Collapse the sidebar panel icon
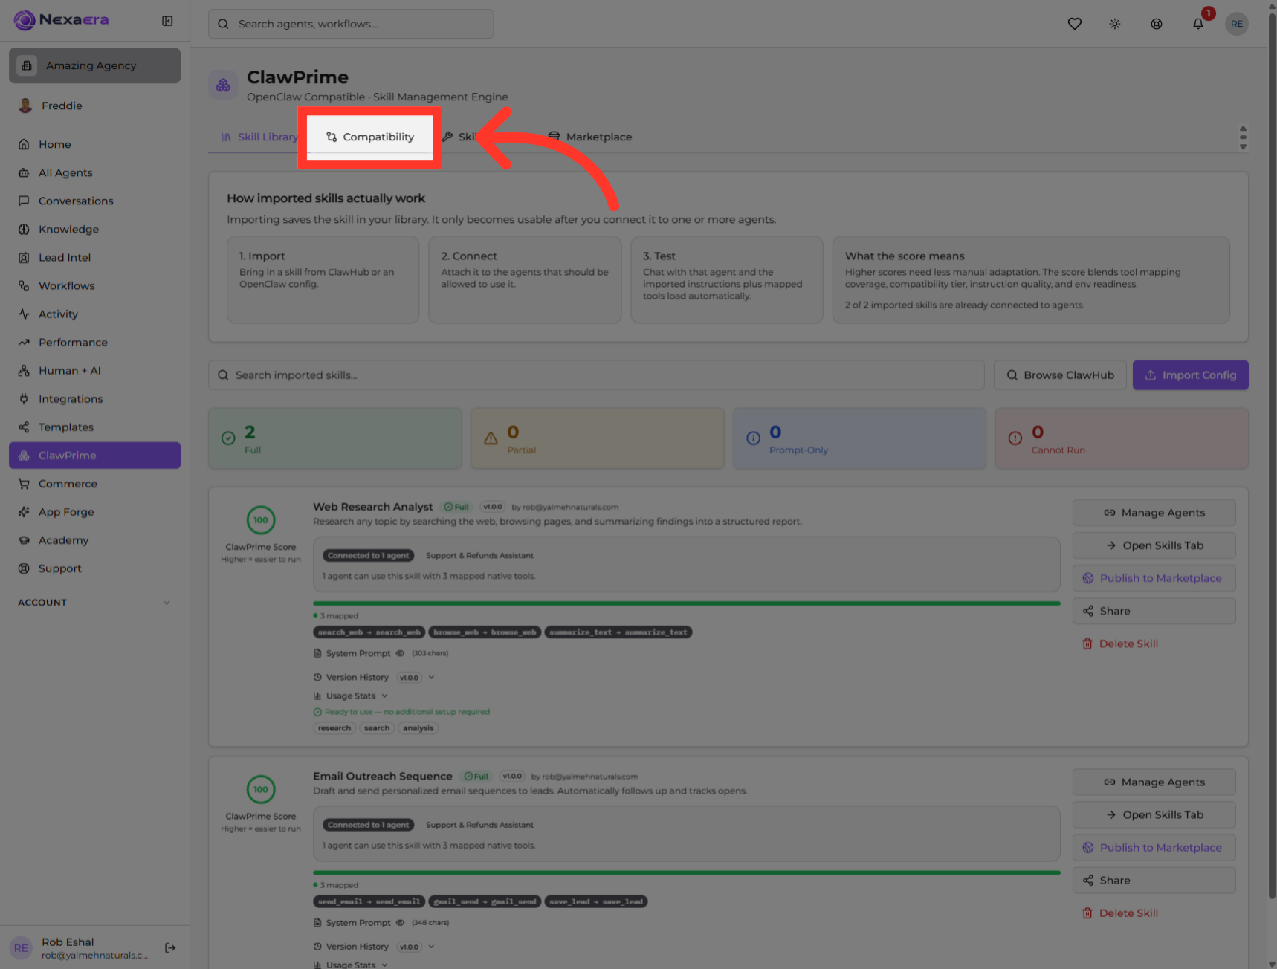Screen dimensions: 1277x969 click(x=167, y=21)
